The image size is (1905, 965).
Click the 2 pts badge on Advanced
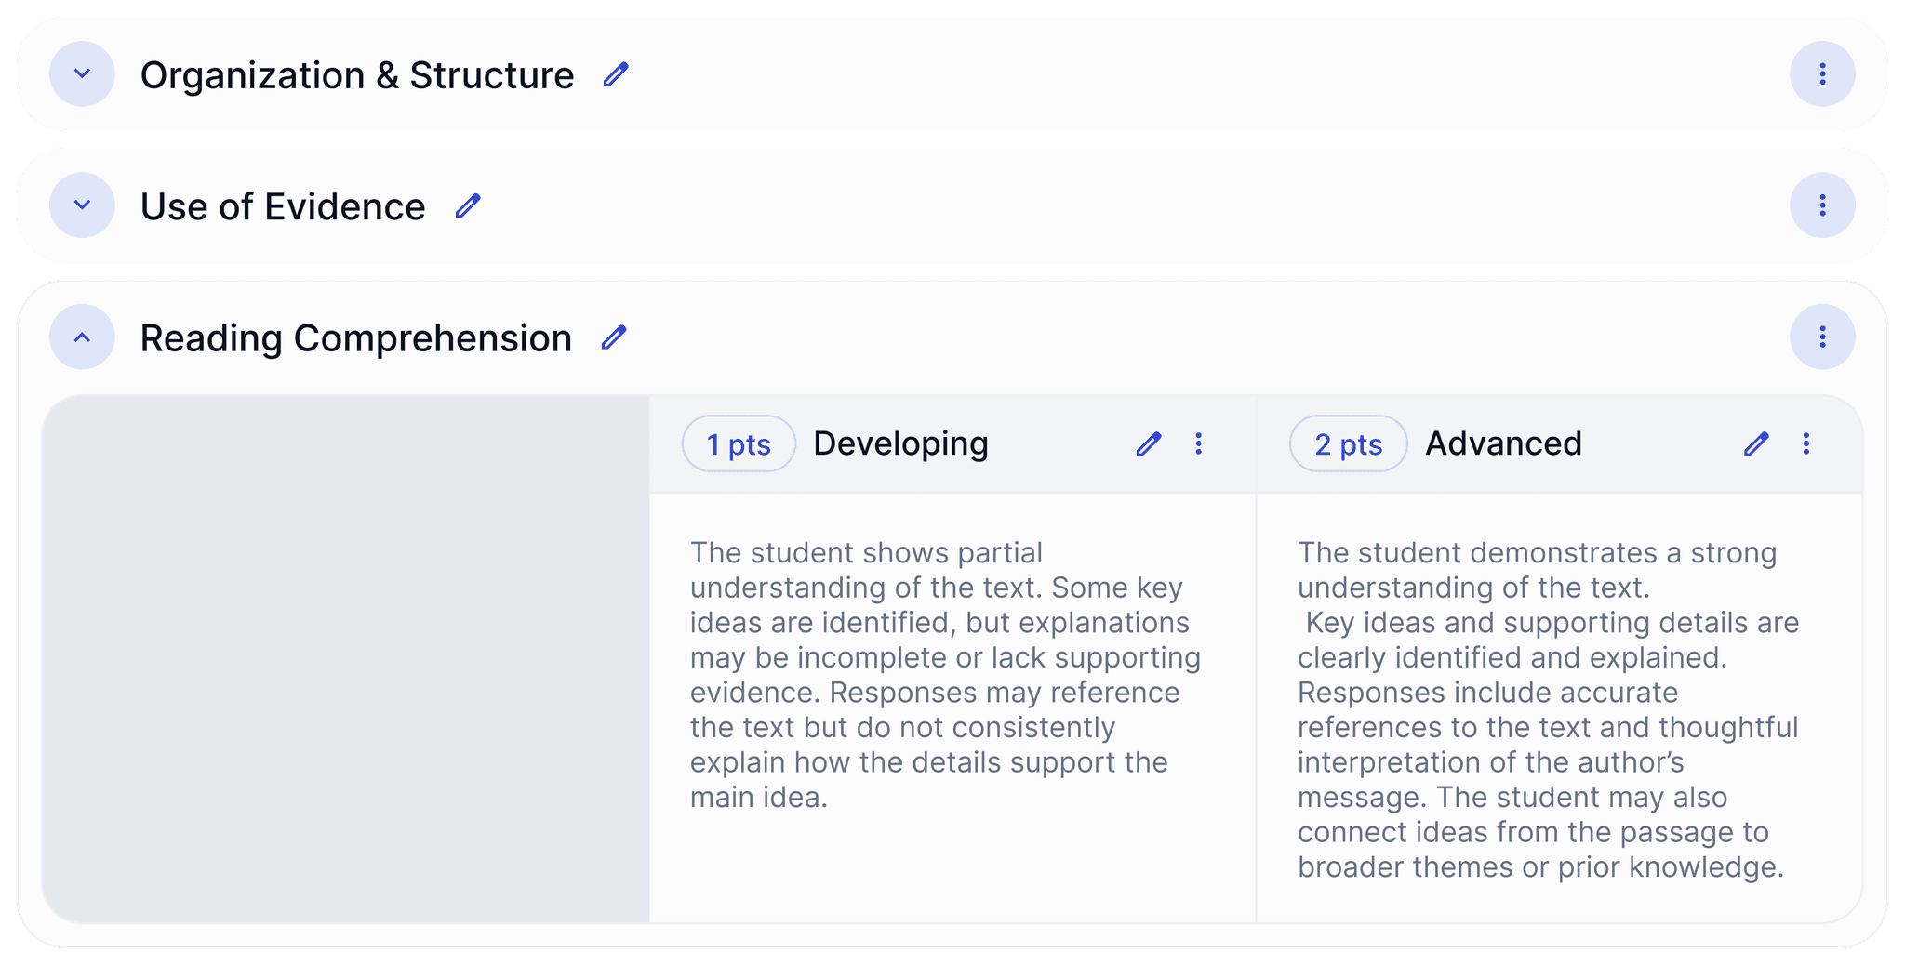click(x=1347, y=443)
